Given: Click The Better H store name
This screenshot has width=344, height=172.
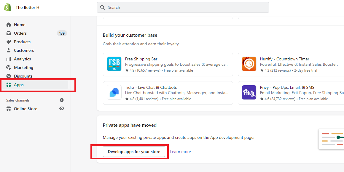Looking at the screenshot, I should (27, 7).
